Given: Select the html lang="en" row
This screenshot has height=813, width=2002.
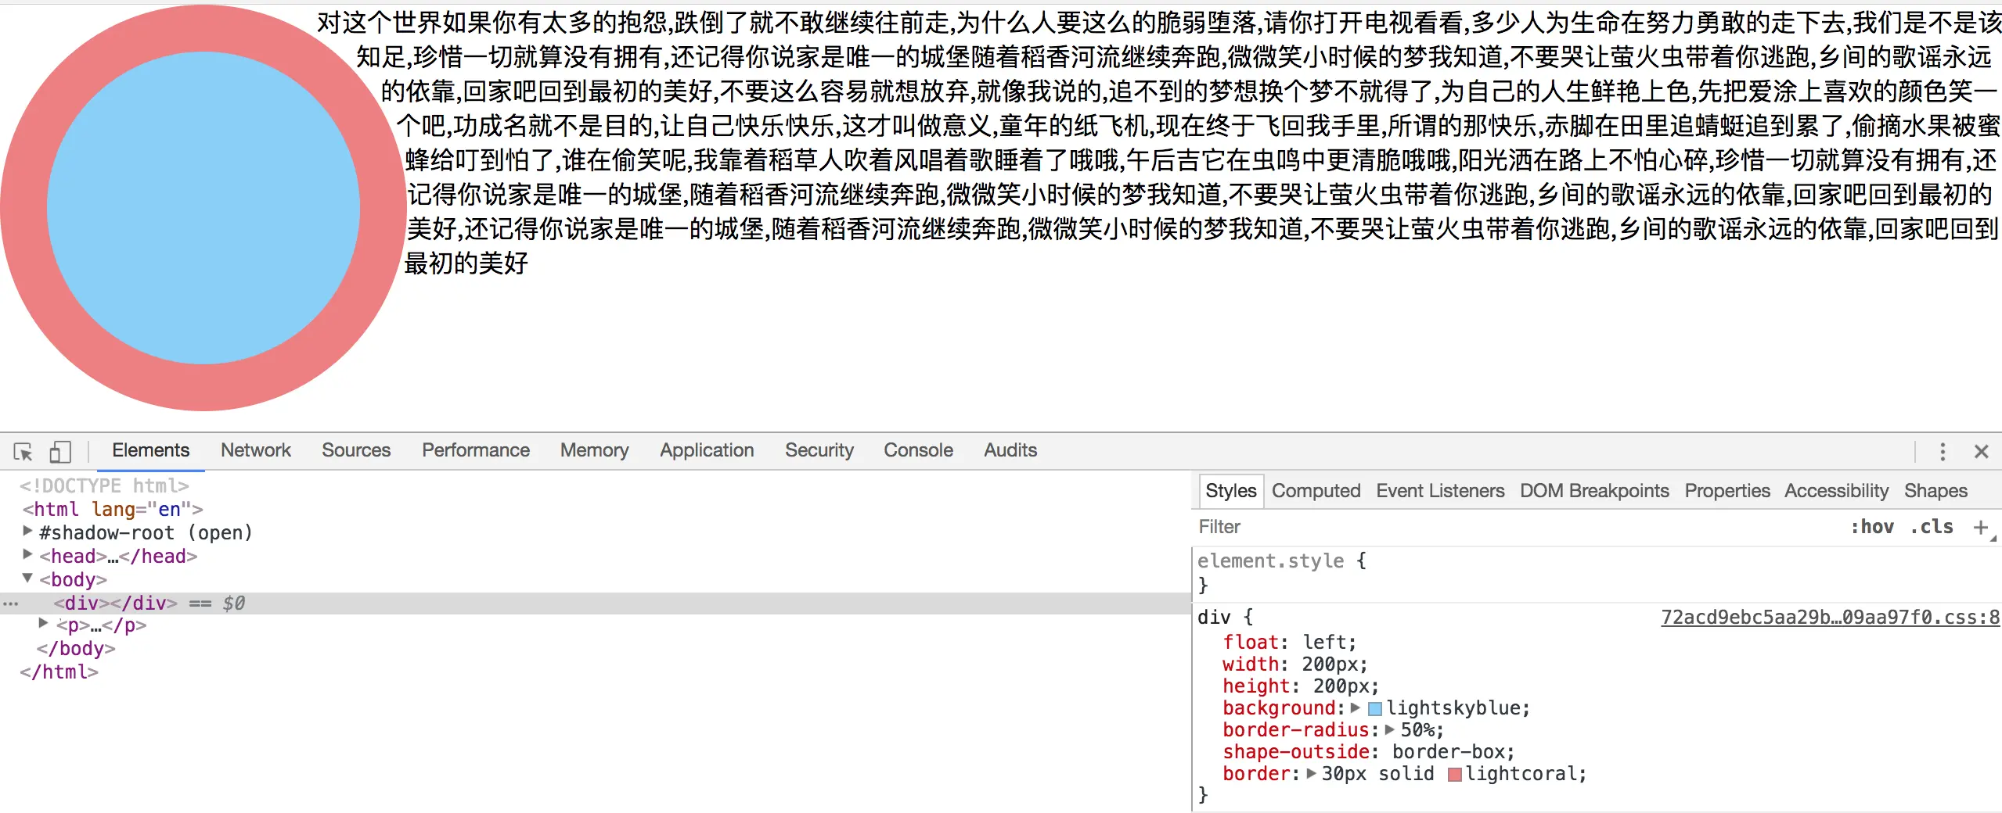Looking at the screenshot, I should (x=113, y=510).
